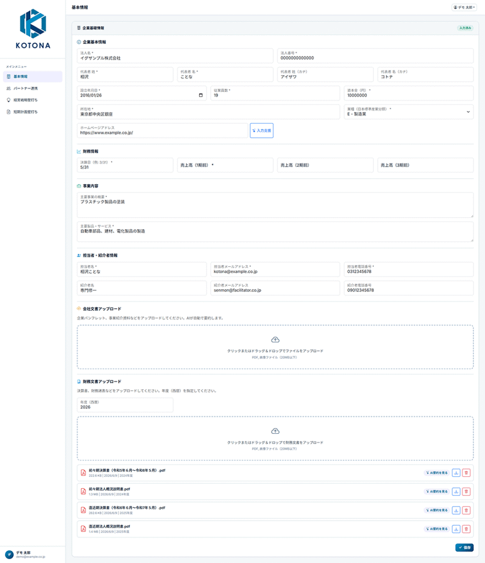Click the 資本金（円） field
Image resolution: width=485 pixels, height=563 pixels.
coord(409,93)
